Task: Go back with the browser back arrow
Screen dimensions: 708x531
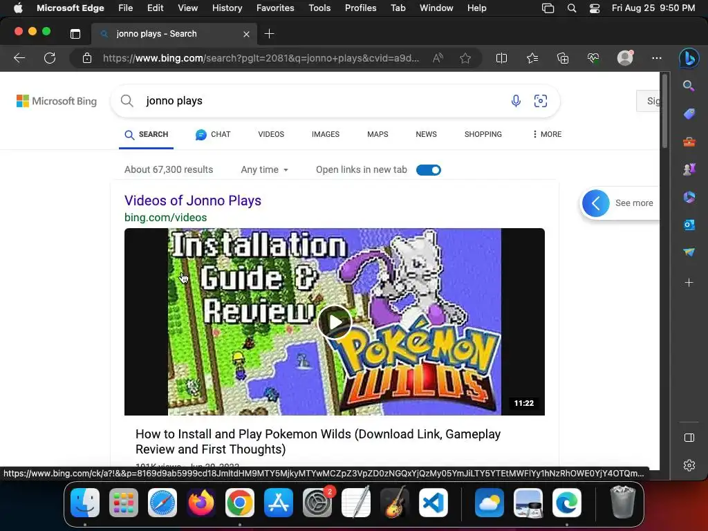Action: tap(19, 58)
